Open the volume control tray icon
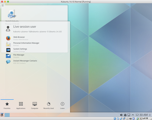The height and width of the screenshot is (120, 152). pyautogui.click(x=121, y=115)
